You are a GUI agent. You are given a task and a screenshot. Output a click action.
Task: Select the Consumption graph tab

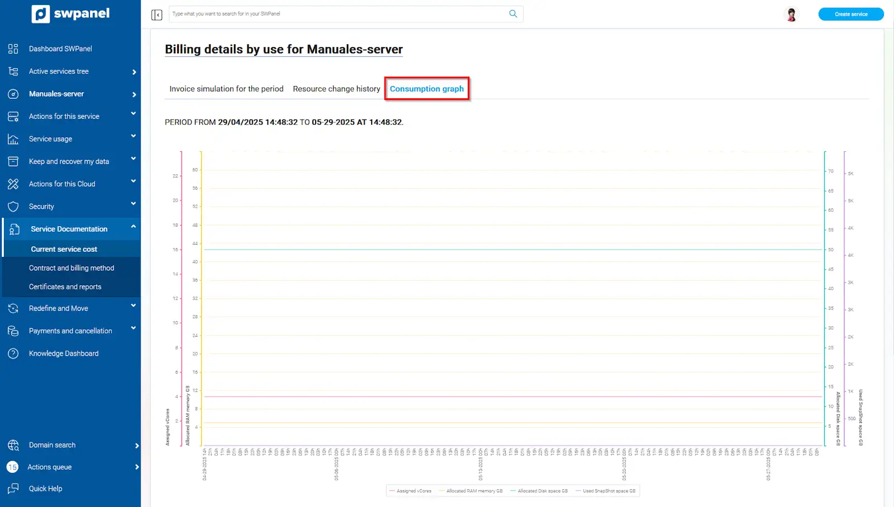(427, 89)
